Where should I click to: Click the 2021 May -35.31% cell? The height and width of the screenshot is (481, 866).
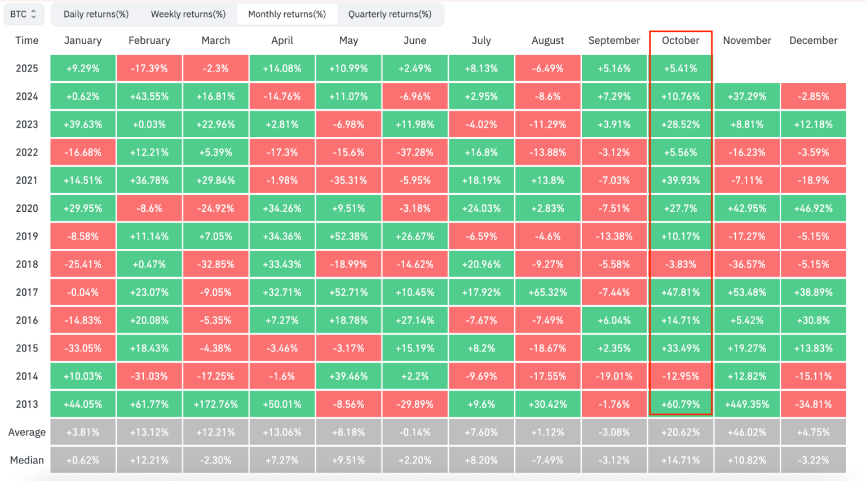[348, 181]
